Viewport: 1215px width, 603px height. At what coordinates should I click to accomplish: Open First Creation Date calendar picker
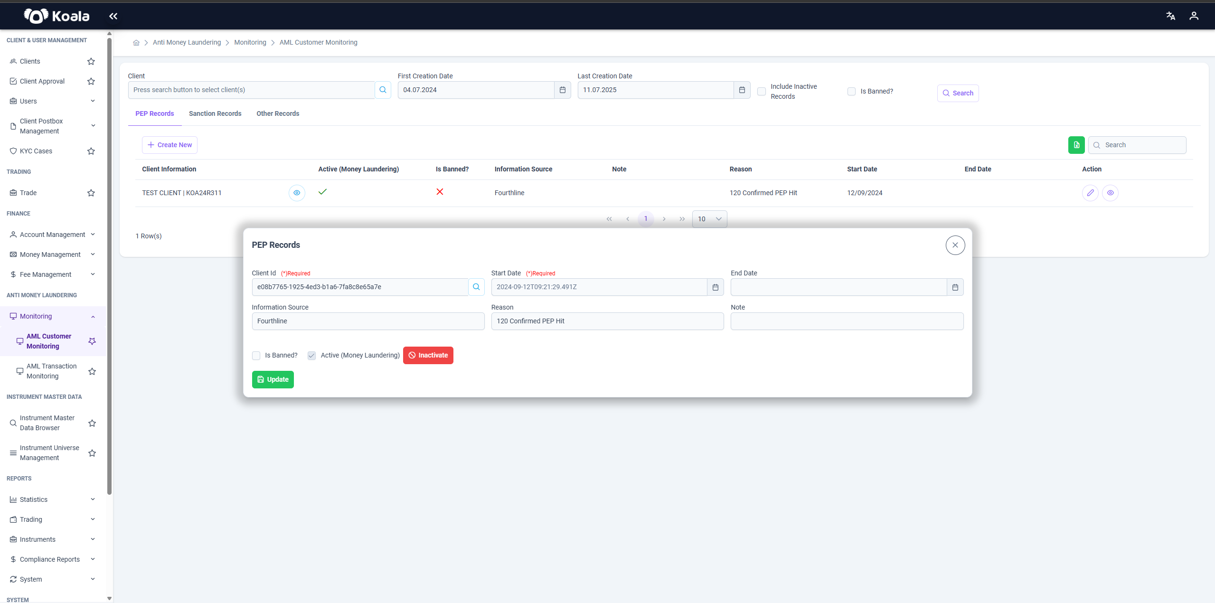pos(562,90)
